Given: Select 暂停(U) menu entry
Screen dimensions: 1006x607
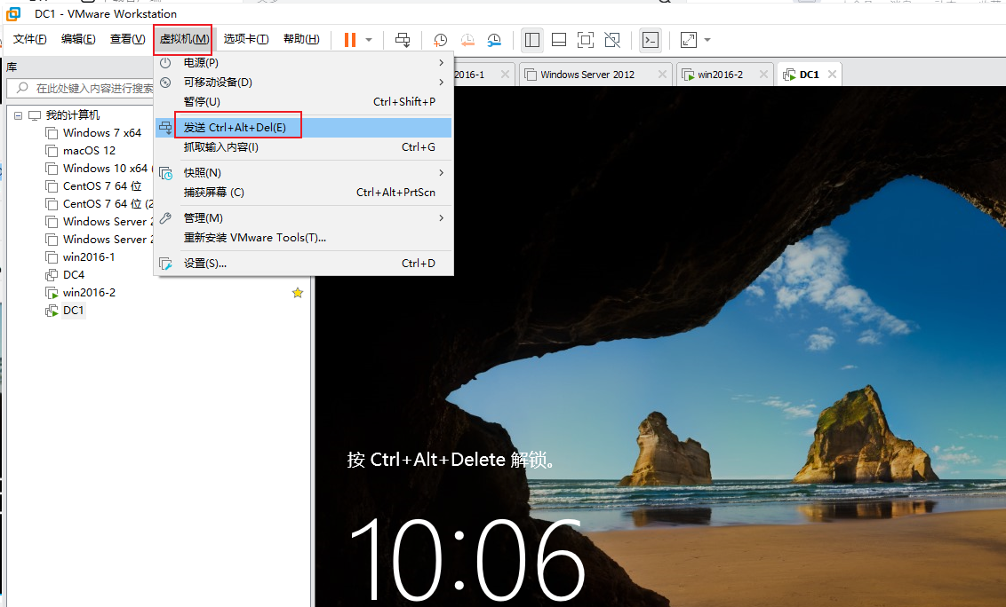Looking at the screenshot, I should coord(303,102).
